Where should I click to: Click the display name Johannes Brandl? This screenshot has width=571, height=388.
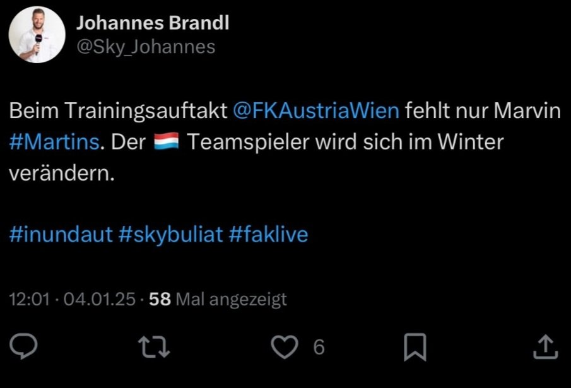tap(152, 23)
